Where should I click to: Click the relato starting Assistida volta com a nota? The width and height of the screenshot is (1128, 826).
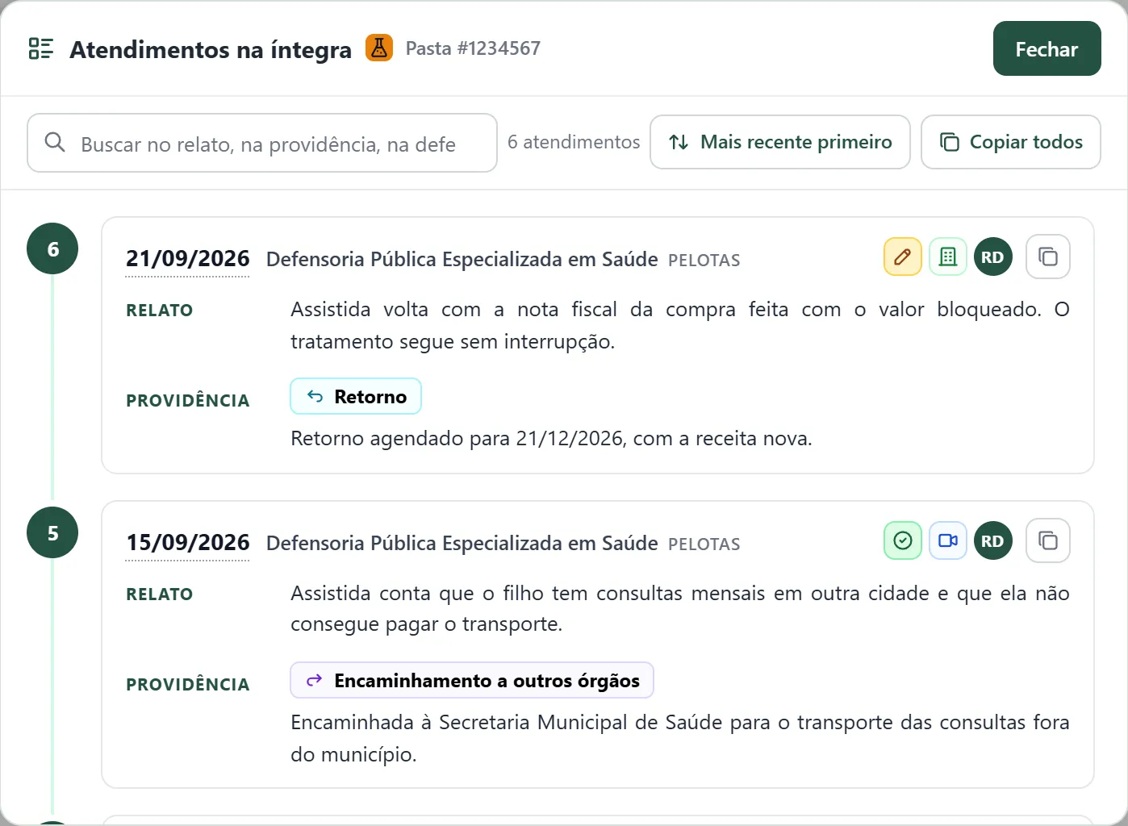pyautogui.click(x=680, y=325)
